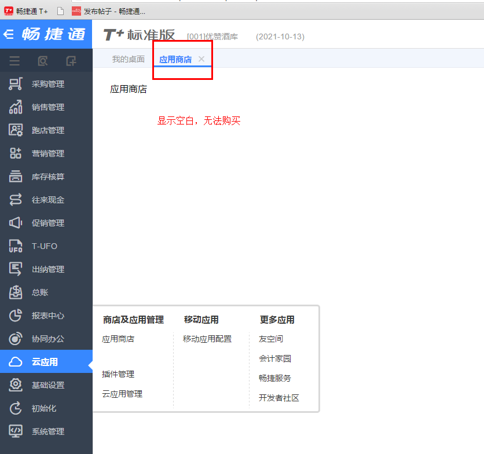Click the 应用商店 page heading
This screenshot has height=454, width=484.
[x=129, y=89]
